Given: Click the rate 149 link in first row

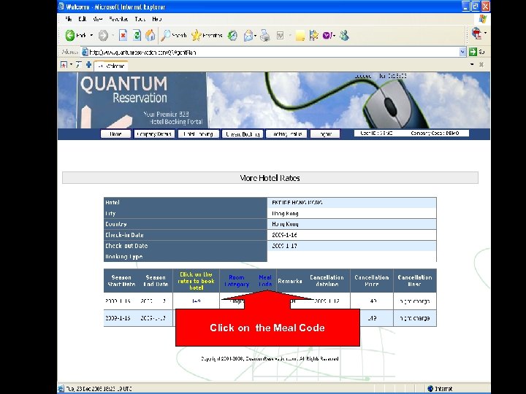Looking at the screenshot, I should tap(197, 301).
